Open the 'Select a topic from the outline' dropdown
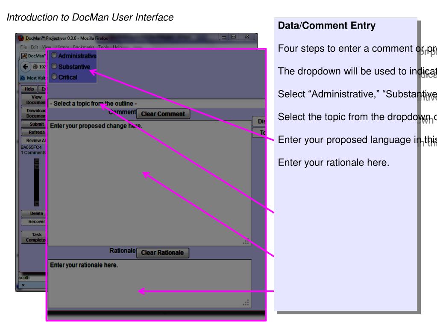 pyautogui.click(x=156, y=103)
